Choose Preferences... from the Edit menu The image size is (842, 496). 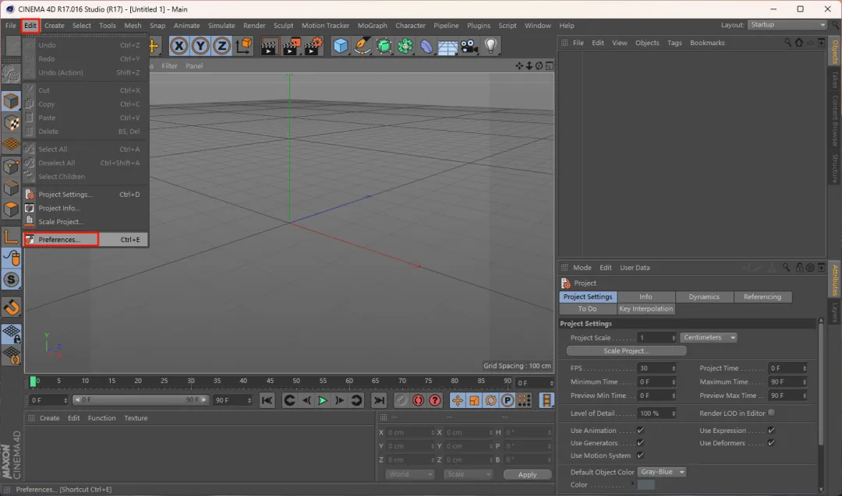(60, 240)
